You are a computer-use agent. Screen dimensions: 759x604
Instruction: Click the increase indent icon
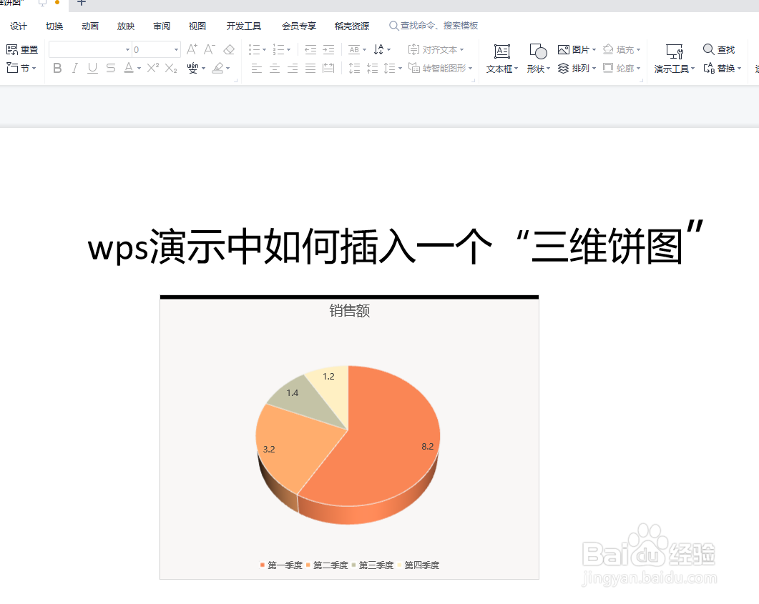point(328,49)
